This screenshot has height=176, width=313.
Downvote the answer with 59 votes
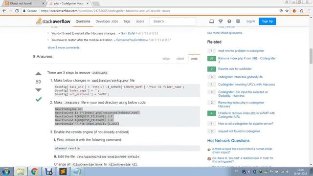coord(38,90)
